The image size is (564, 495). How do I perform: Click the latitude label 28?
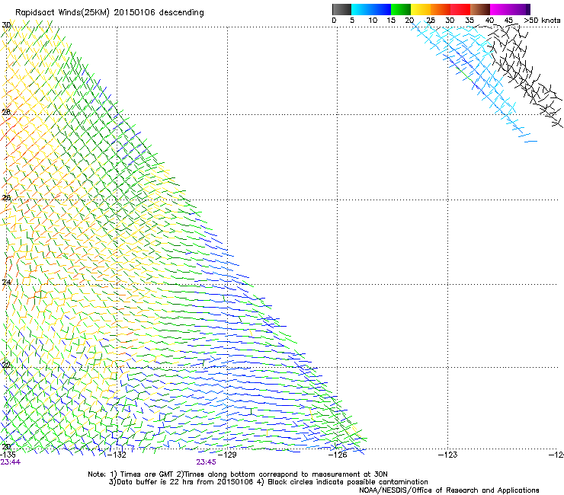pos(6,112)
